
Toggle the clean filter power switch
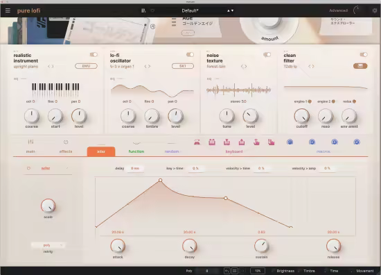coord(364,55)
